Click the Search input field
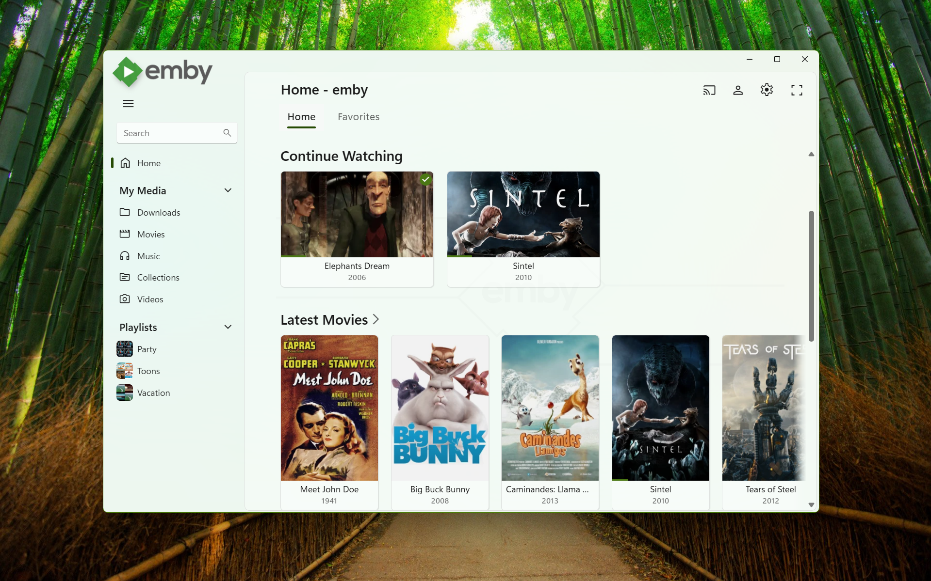Viewport: 931px width, 581px height. pyautogui.click(x=177, y=133)
